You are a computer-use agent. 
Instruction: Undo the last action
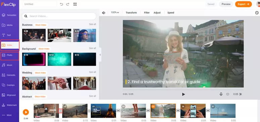point(61,4)
